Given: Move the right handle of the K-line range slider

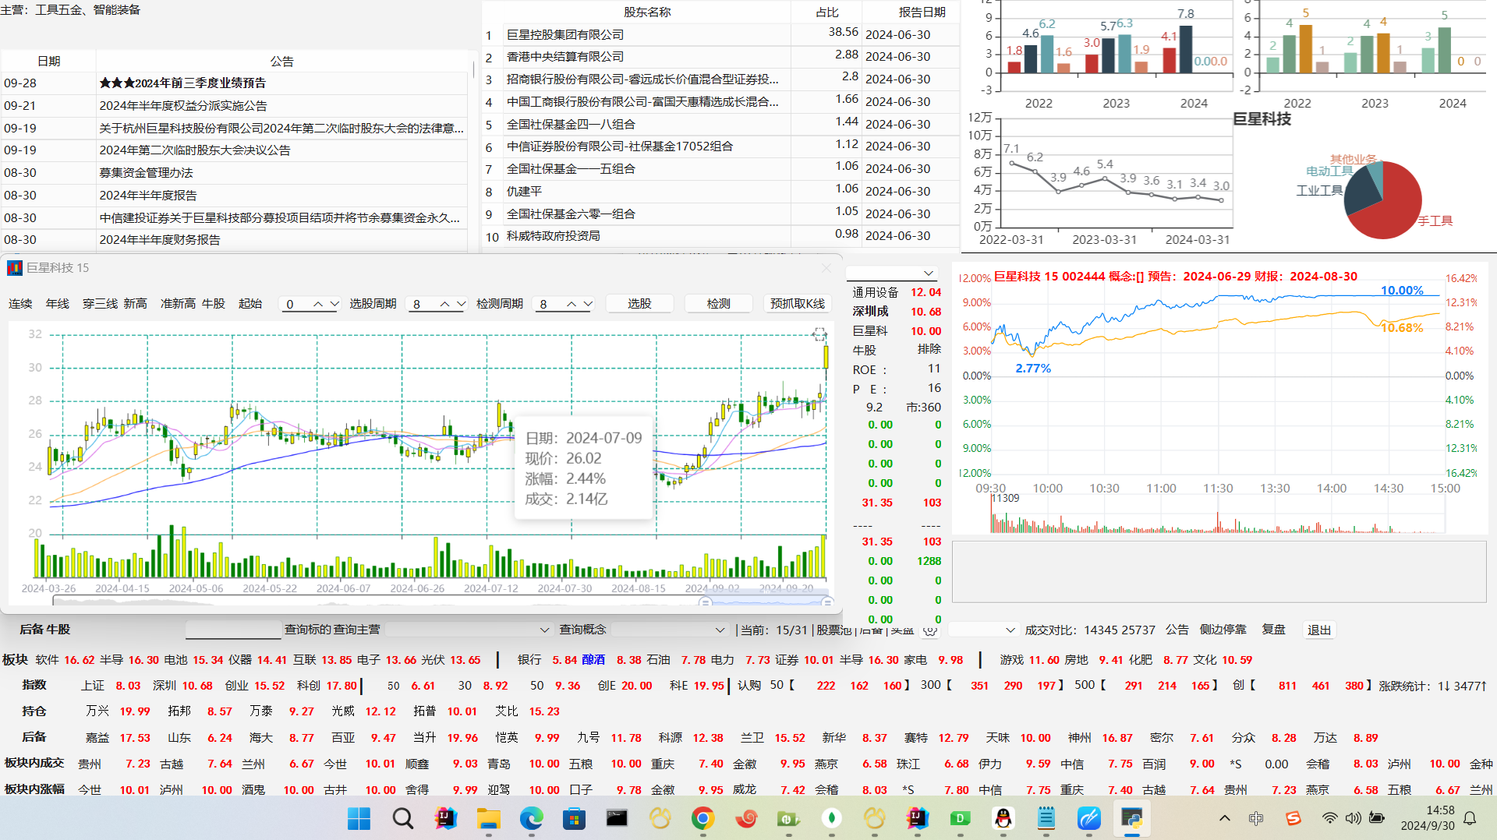Looking at the screenshot, I should tap(828, 602).
